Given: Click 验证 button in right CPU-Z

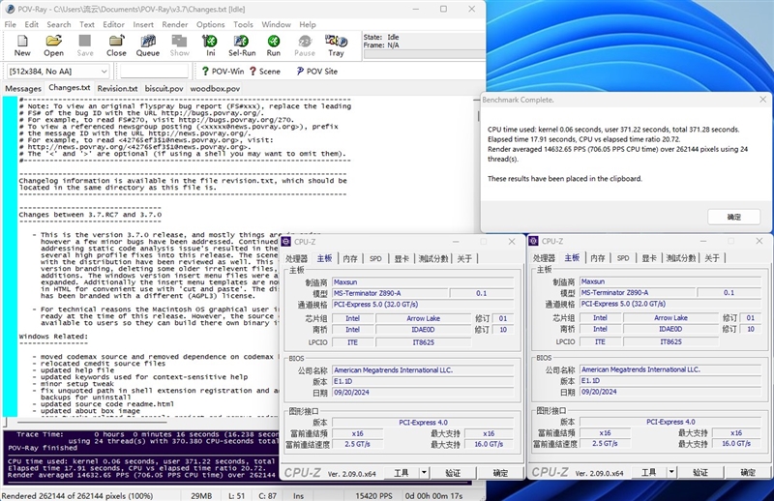Looking at the screenshot, I should point(700,472).
